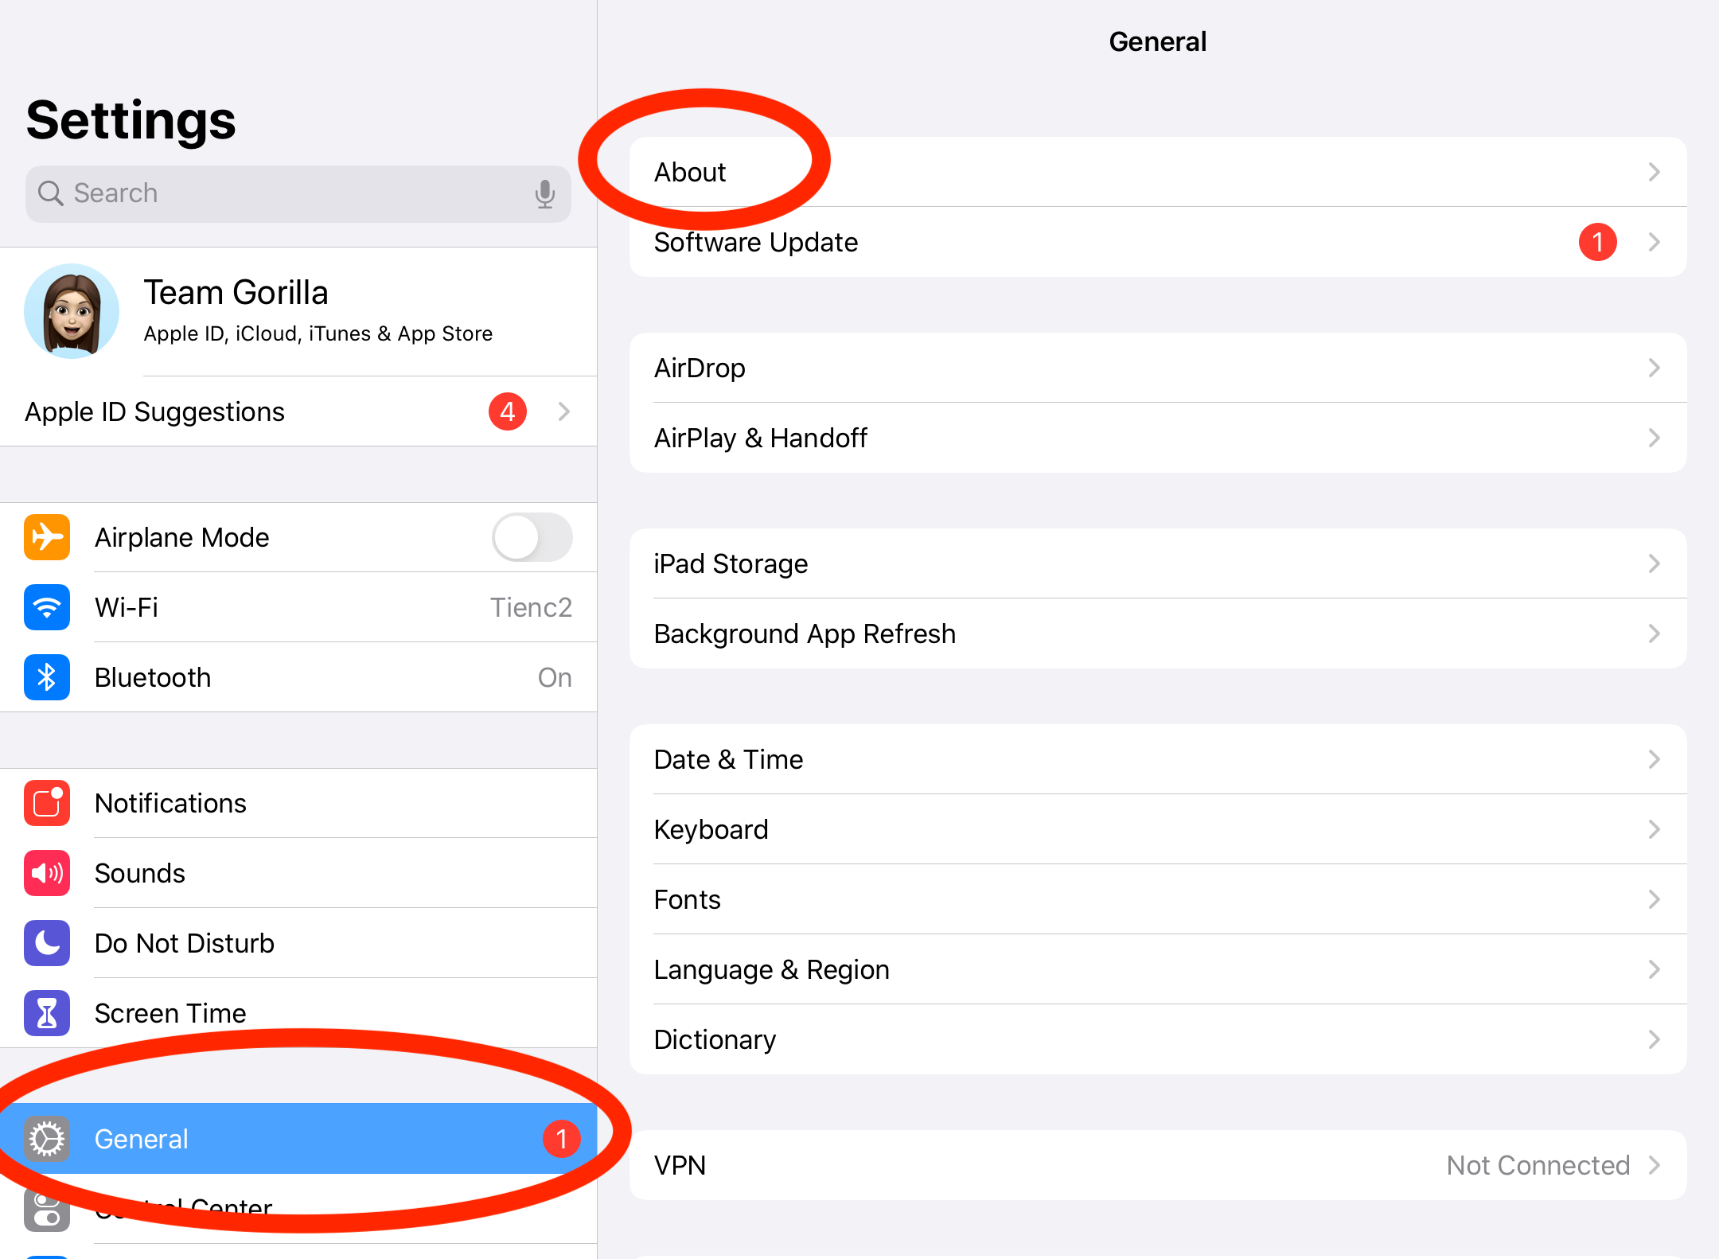Tap the microphone dictation icon in Search
1719x1259 pixels.
(x=545, y=193)
